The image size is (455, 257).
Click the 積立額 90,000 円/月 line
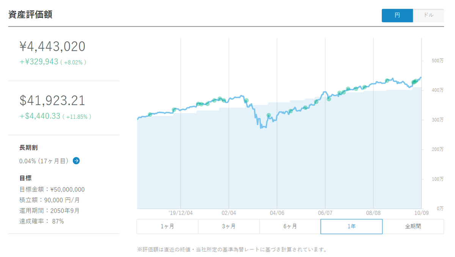[50, 200]
